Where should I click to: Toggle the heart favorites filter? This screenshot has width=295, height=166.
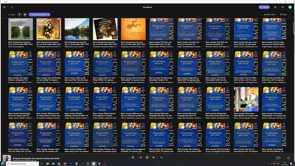point(19,15)
